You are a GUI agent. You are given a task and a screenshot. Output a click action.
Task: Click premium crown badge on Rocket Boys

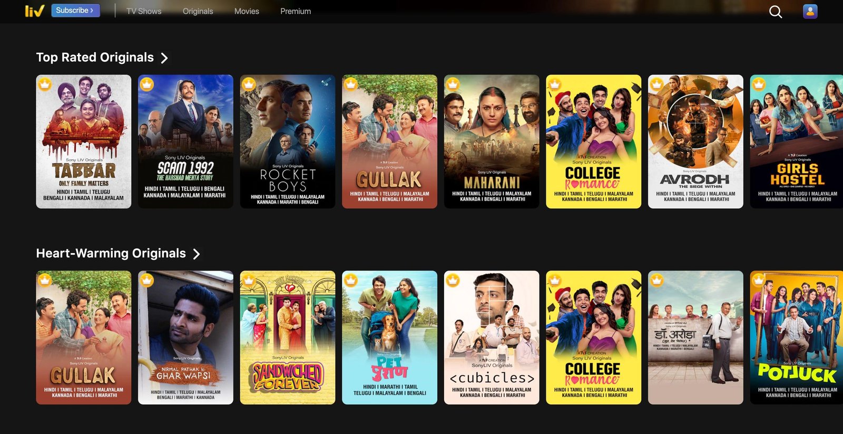[x=249, y=84]
